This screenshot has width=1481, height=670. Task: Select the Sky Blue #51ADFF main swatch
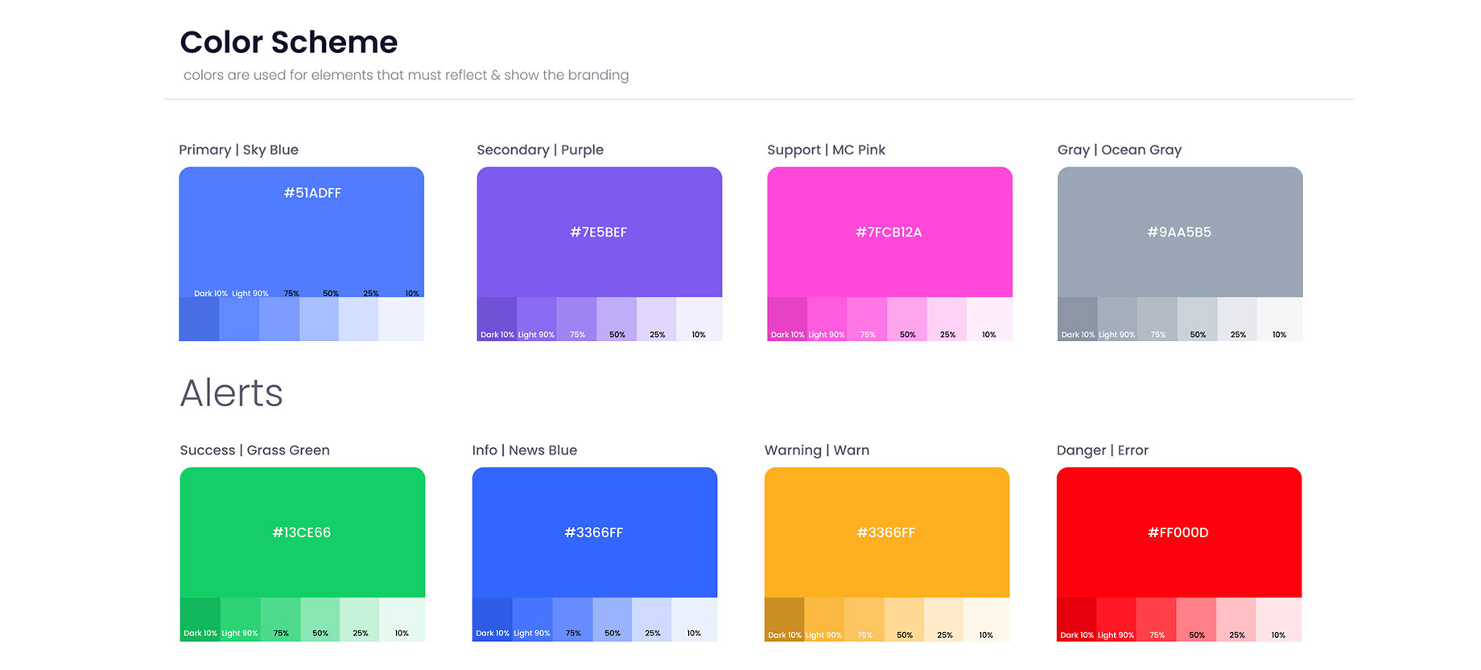(301, 232)
